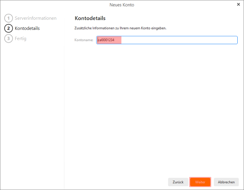The width and height of the screenshot is (244, 190).
Task: Click the text 'Zusätzliche Informationen zu Ihrem neuem Konto eingeben.'
Action: coord(120,28)
